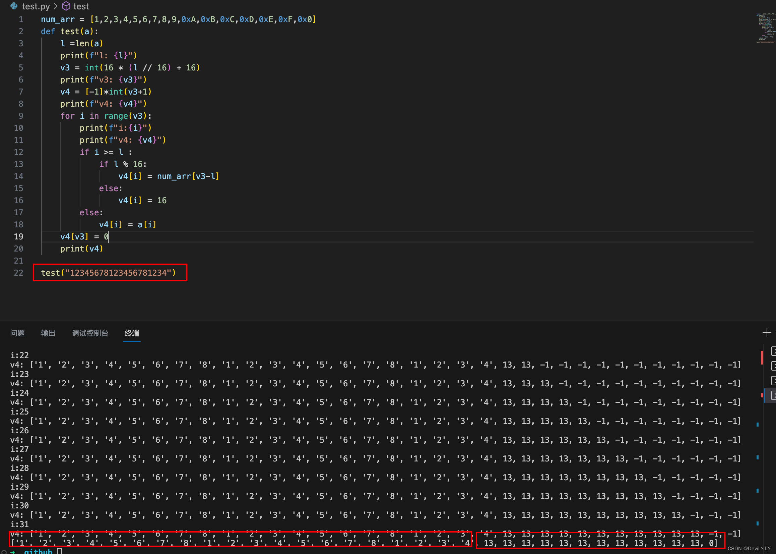Click the Python file icon in breadcrumb
This screenshot has height=554, width=776.
pyautogui.click(x=14, y=6)
